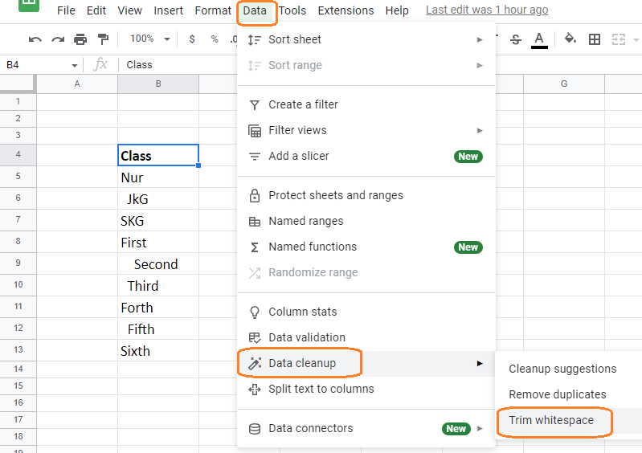Open the Format menu
This screenshot has height=453, width=642.
pos(213,10)
